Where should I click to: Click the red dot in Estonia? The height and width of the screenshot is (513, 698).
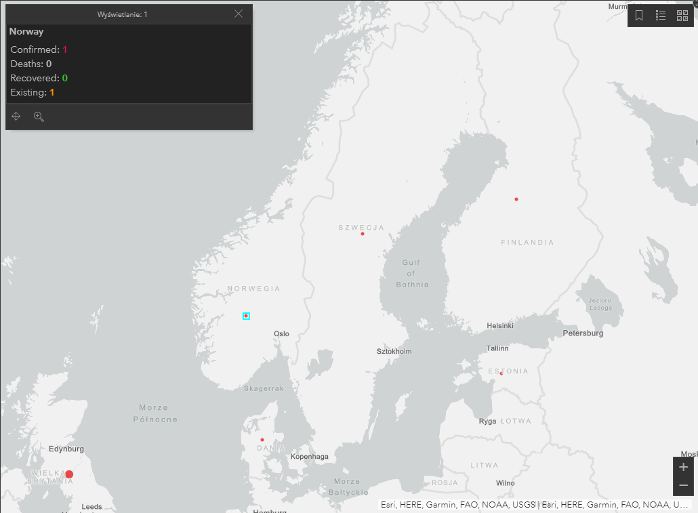[501, 373]
